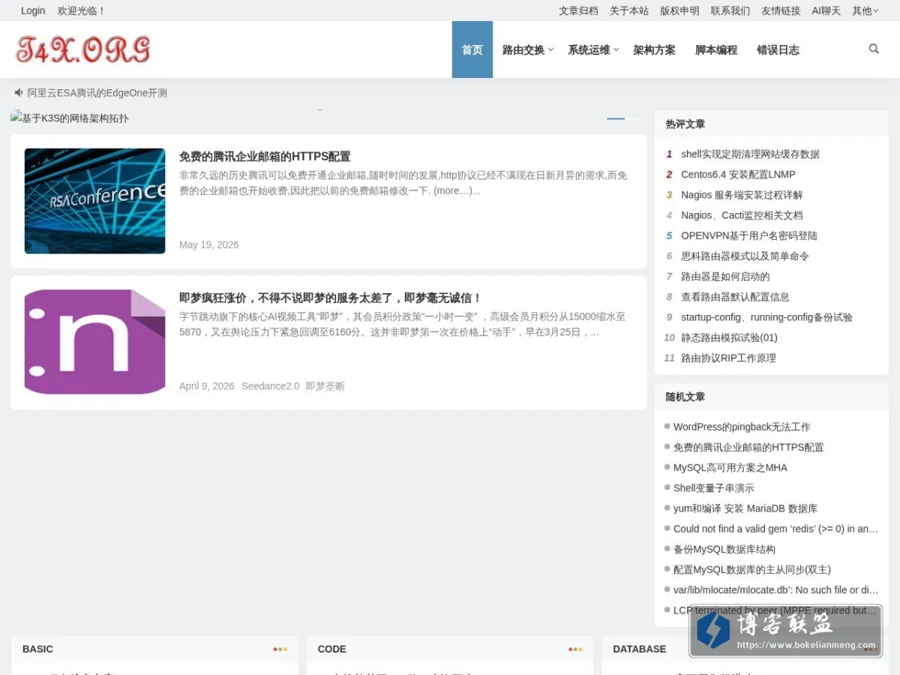Click the DATABASE section heading
Image resolution: width=900 pixels, height=675 pixels.
639,649
